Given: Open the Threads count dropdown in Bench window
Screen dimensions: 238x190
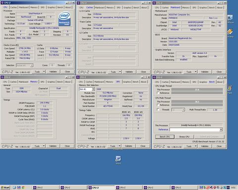Looking at the screenshot, I should [183, 110].
